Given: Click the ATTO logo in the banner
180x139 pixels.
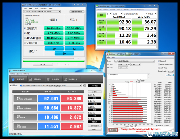Looking at the screenshot, I should pos(113,130).
